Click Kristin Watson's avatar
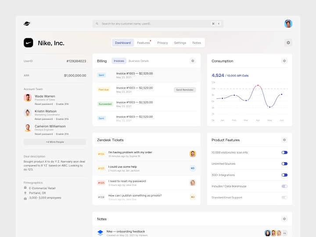 (28, 113)
